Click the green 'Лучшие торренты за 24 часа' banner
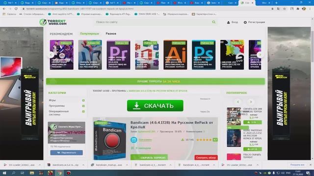 coord(156,82)
